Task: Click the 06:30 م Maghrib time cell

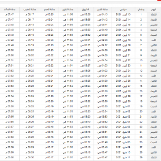Action: click(30, 157)
